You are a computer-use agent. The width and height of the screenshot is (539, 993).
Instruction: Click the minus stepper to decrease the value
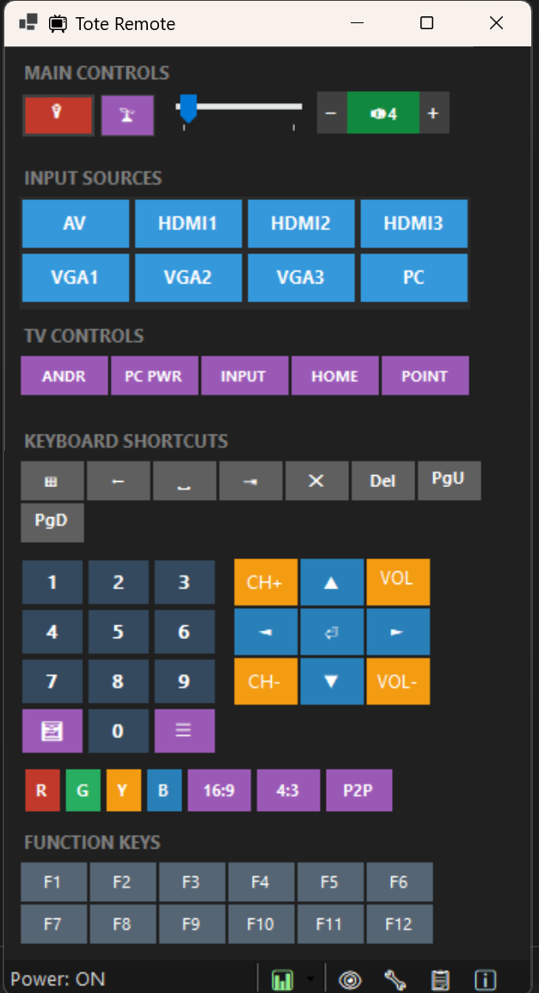332,113
